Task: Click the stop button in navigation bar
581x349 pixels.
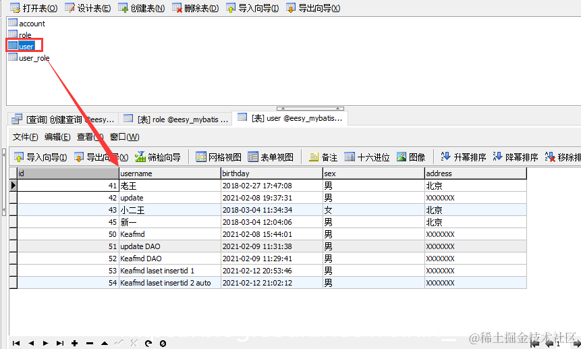Action: [163, 343]
